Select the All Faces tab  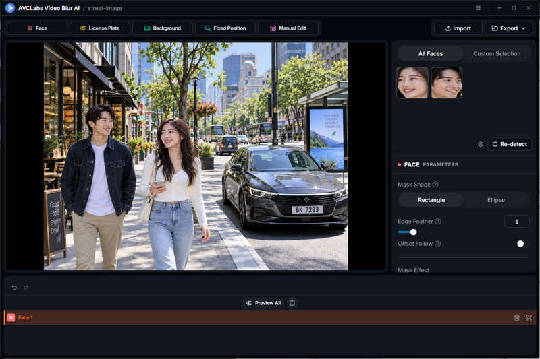click(431, 54)
